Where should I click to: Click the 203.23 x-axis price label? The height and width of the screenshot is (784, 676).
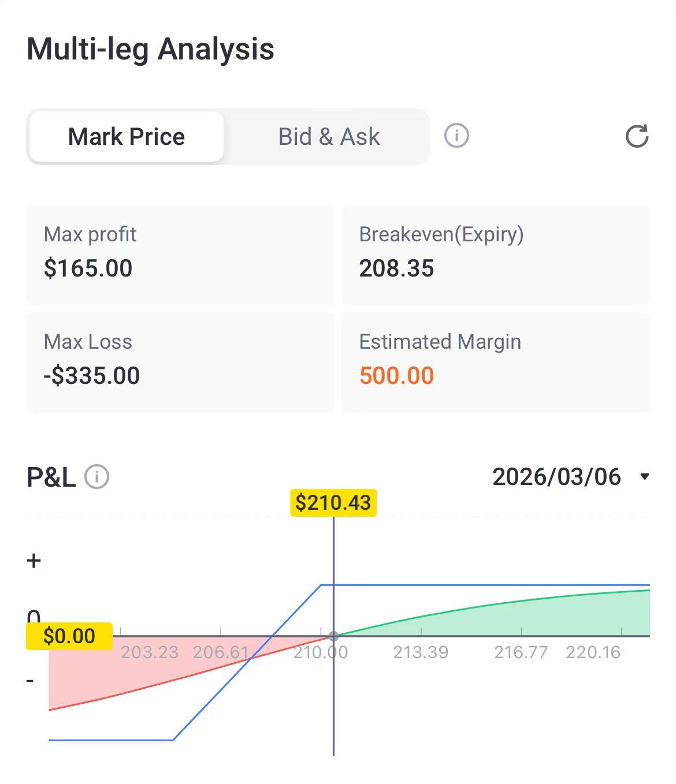coord(150,652)
